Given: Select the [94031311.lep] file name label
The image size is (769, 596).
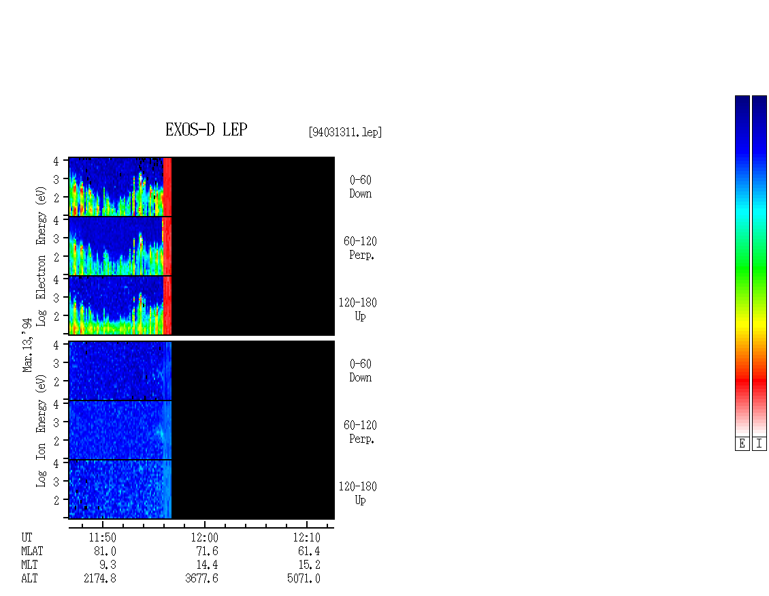Looking at the screenshot, I should click(x=345, y=132).
